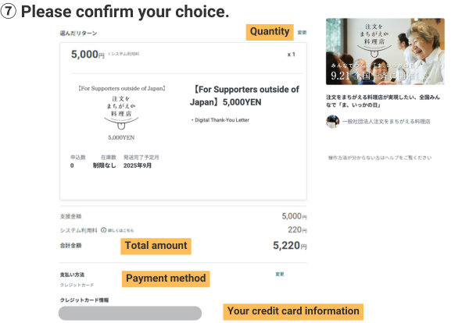The width and height of the screenshot is (469, 323).
Task: Click the greyed credit card information field
Action: pos(130,313)
